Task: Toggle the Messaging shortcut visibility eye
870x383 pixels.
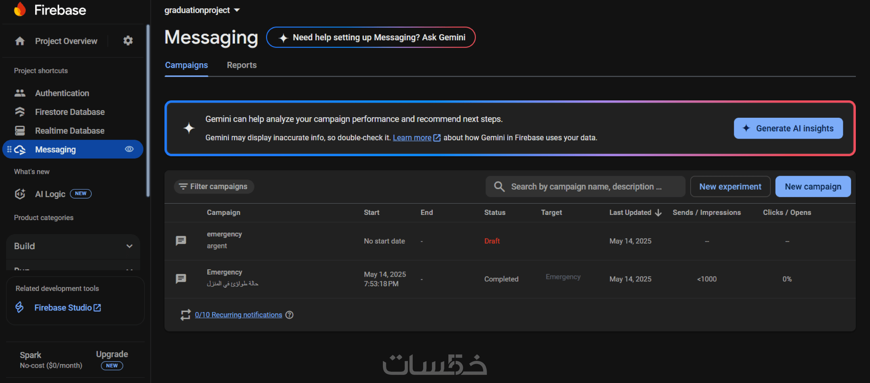Action: (x=129, y=149)
